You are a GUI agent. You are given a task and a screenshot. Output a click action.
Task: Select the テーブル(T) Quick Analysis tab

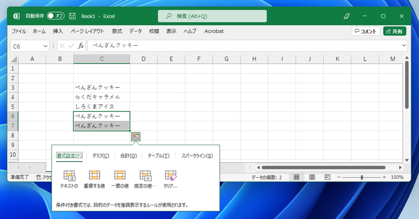pyautogui.click(x=158, y=156)
